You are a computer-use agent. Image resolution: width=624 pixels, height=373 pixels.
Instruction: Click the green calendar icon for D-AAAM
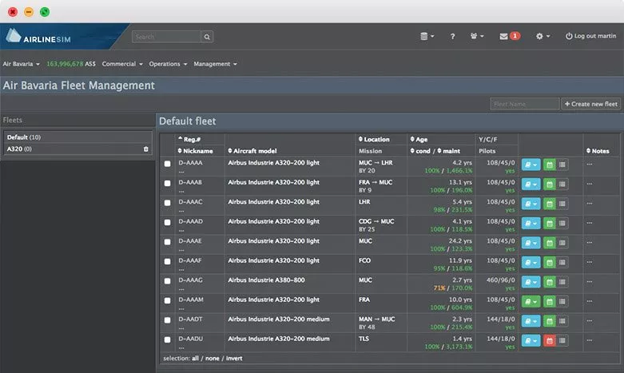549,301
